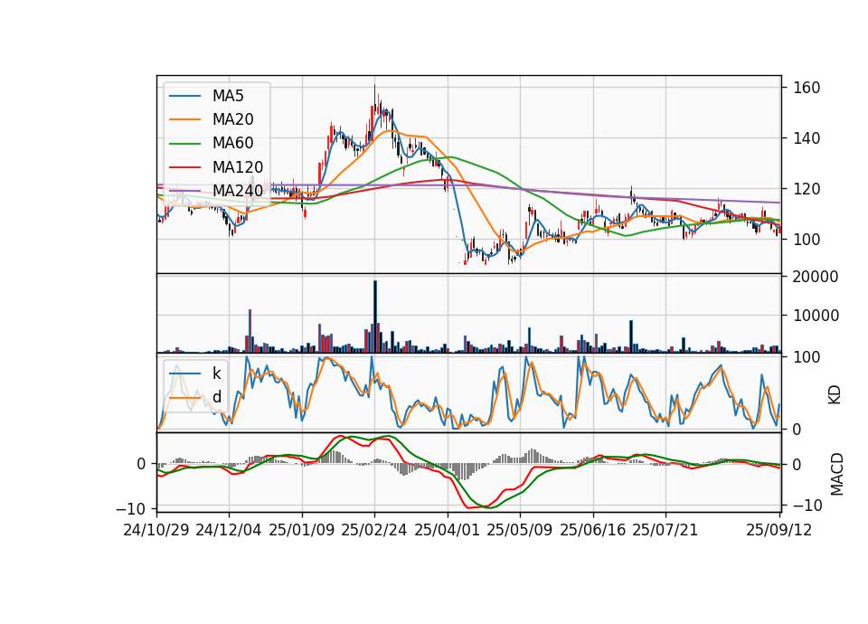Click the purple MA240 legend line
The image size is (868, 624).
tap(184, 191)
